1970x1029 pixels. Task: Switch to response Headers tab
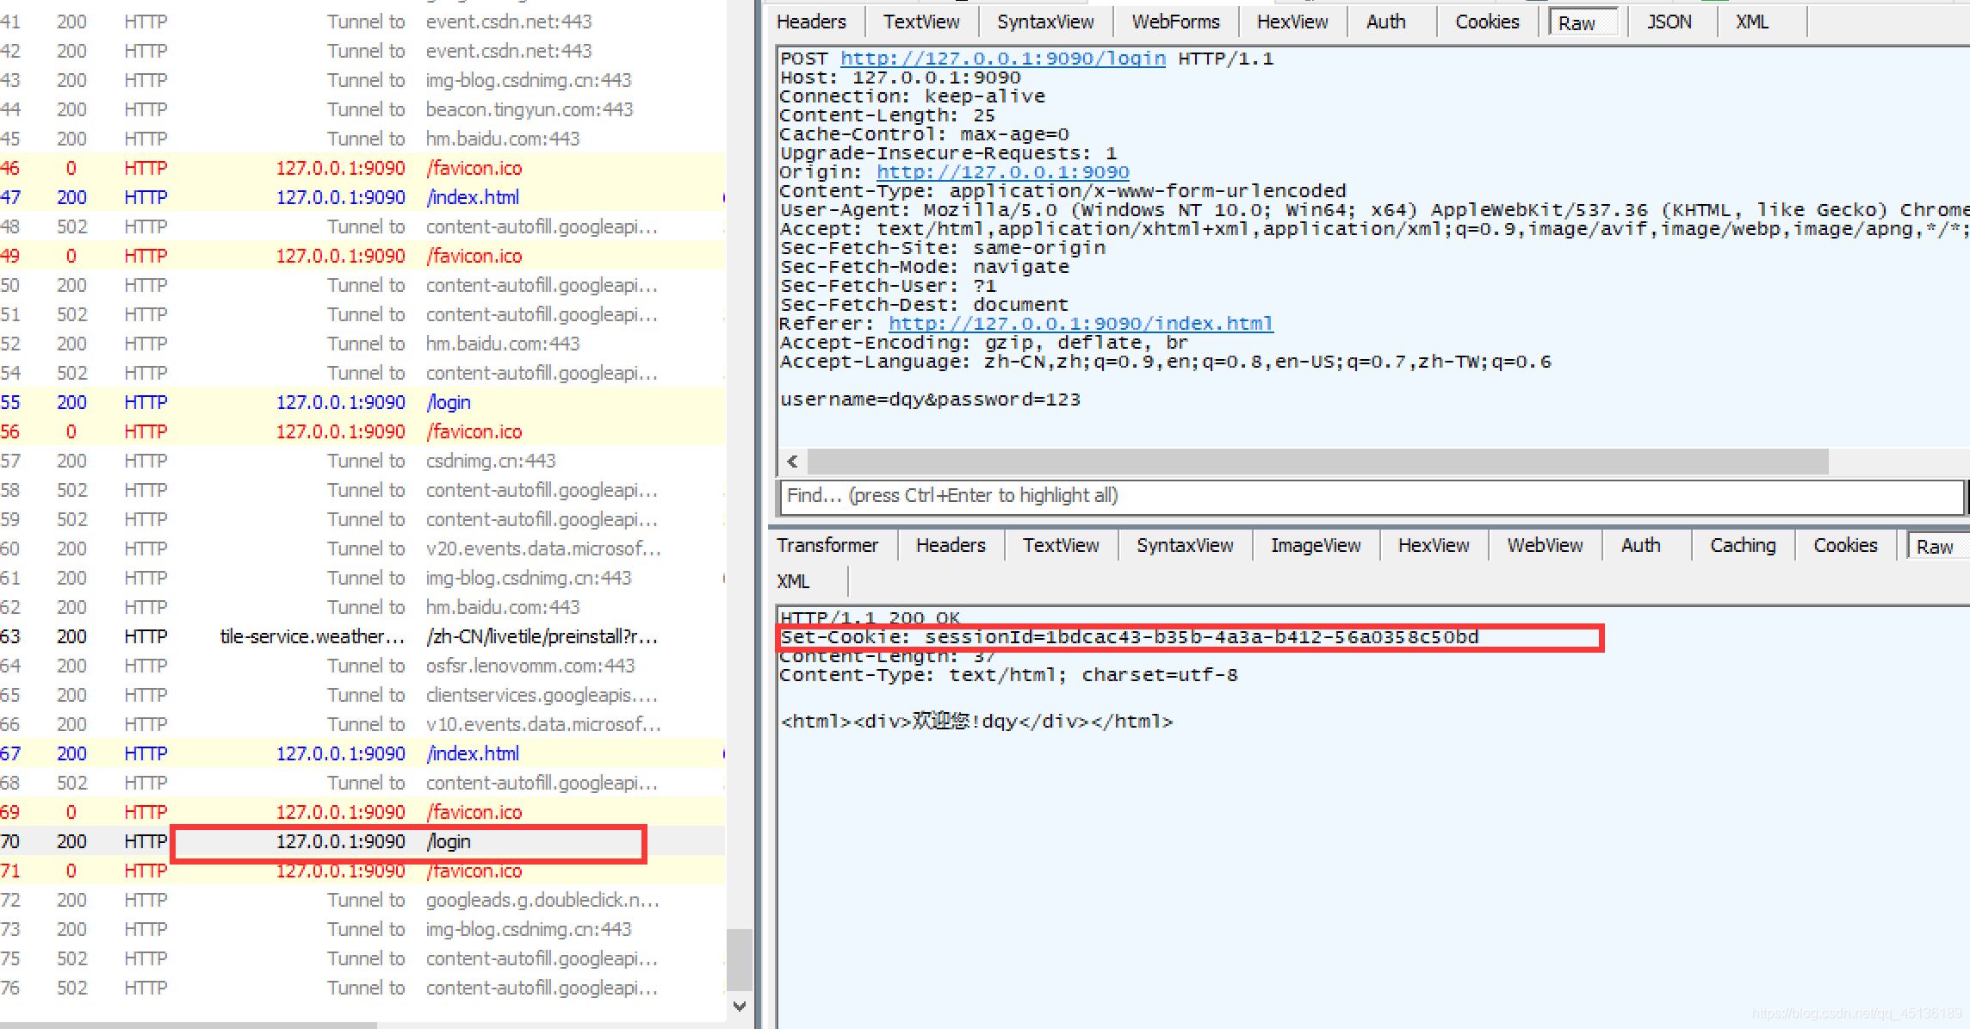951,545
